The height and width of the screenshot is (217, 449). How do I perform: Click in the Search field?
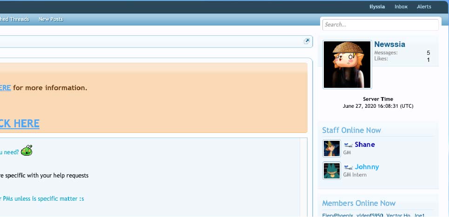pyautogui.click(x=380, y=25)
